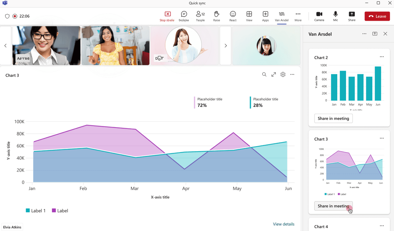
Task: Click the purple Label legend swatch
Action: click(54, 211)
